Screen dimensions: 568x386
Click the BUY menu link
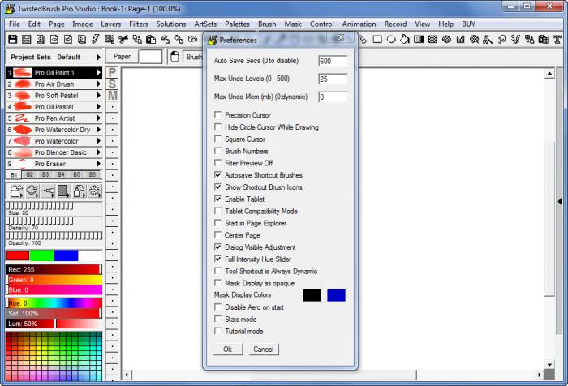coord(468,24)
